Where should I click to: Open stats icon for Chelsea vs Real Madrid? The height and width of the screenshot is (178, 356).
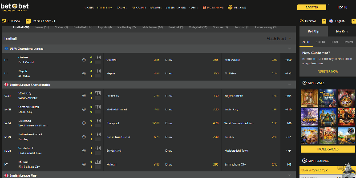click(x=84, y=60)
